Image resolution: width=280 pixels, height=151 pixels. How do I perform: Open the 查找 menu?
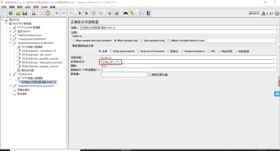(x=20, y=7)
